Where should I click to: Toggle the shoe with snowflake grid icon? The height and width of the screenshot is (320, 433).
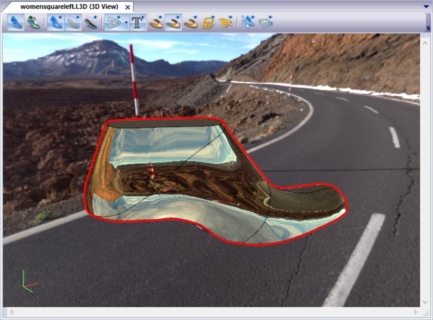point(249,22)
